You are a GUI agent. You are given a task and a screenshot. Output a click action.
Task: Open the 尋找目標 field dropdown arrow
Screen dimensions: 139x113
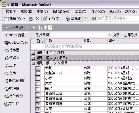point(109,35)
